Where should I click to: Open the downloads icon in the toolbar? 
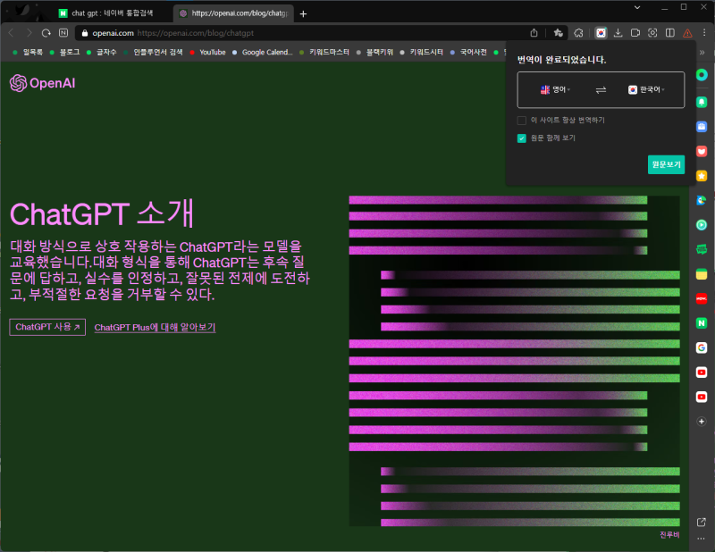point(618,32)
